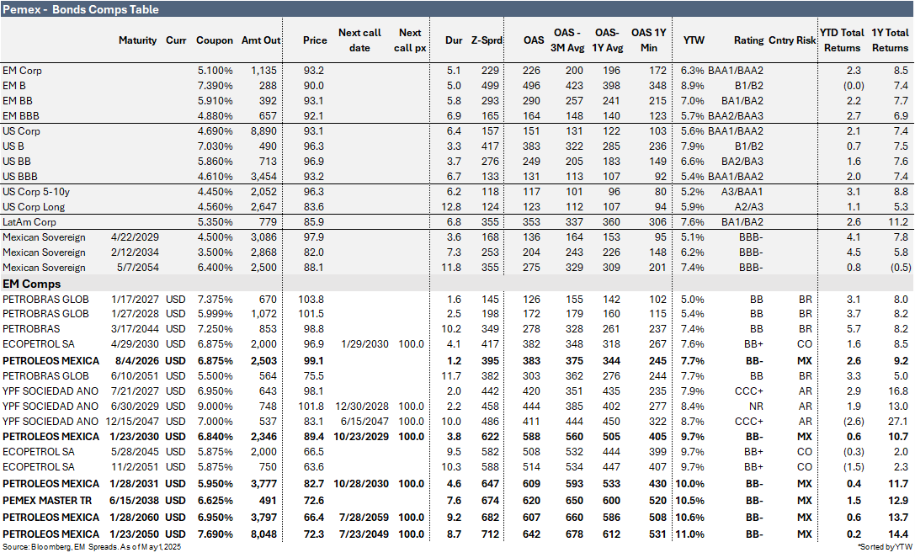This screenshot has height=558, width=915.
Task: Click the US Corp 5-10y row label
Action: [x=36, y=192]
